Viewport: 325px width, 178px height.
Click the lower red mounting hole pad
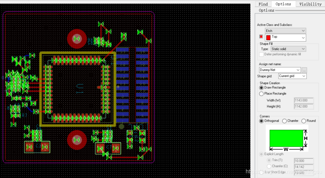tap(77, 139)
